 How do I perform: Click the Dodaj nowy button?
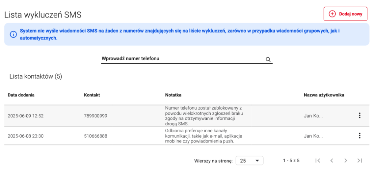coord(346,14)
